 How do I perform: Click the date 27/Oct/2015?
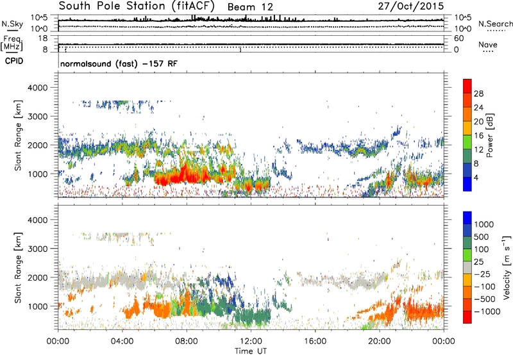pyautogui.click(x=411, y=6)
